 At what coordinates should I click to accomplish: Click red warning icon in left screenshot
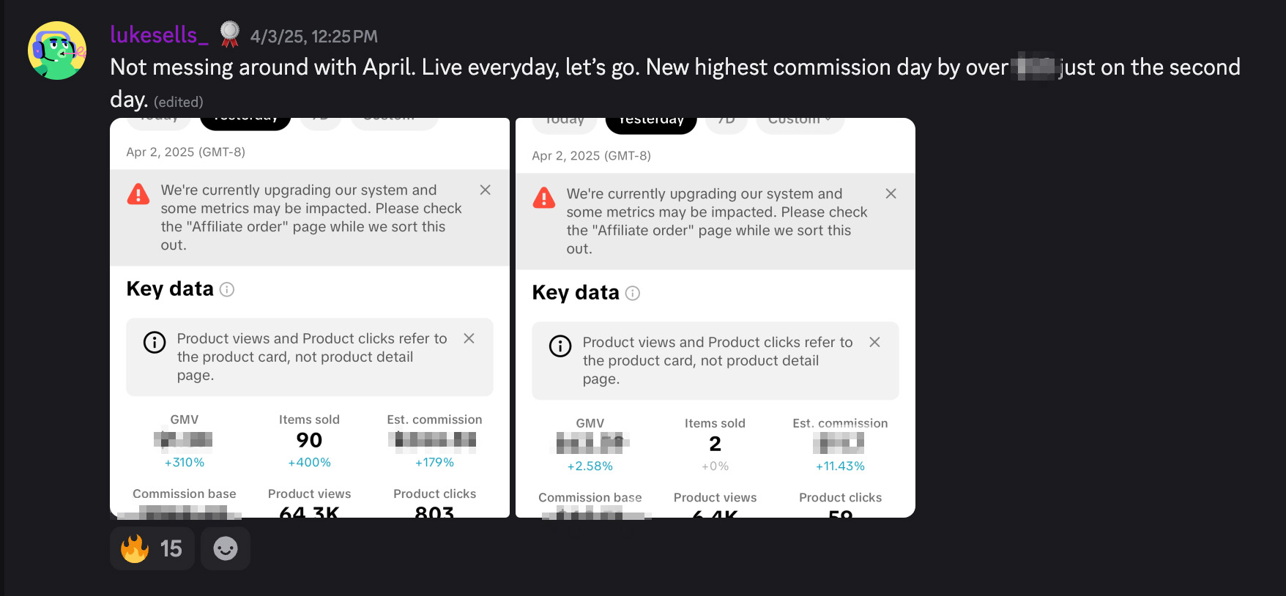click(x=138, y=195)
